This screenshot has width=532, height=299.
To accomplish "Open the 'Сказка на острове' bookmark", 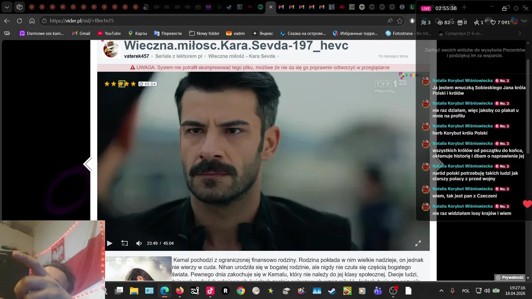I will pyautogui.click(x=303, y=33).
